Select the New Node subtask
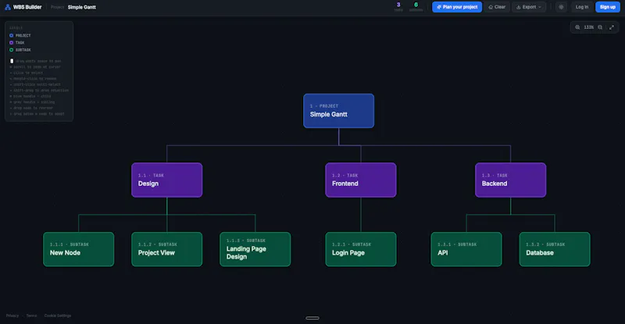This screenshot has height=324, width=625. point(79,249)
